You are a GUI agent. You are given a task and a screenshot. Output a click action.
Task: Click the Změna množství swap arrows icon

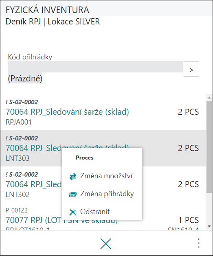72,176
